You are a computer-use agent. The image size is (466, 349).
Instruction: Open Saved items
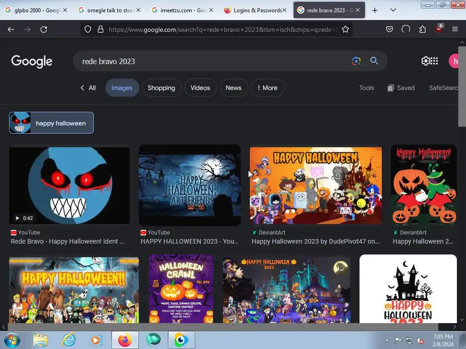(x=401, y=88)
